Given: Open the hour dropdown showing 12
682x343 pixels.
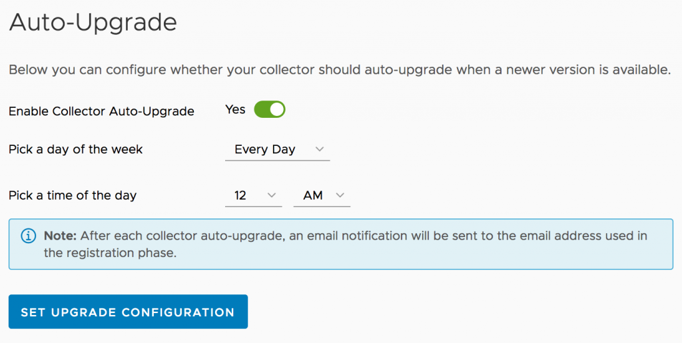Looking at the screenshot, I should pos(253,196).
